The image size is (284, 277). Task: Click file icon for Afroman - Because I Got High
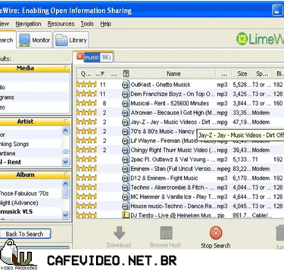click(126, 113)
